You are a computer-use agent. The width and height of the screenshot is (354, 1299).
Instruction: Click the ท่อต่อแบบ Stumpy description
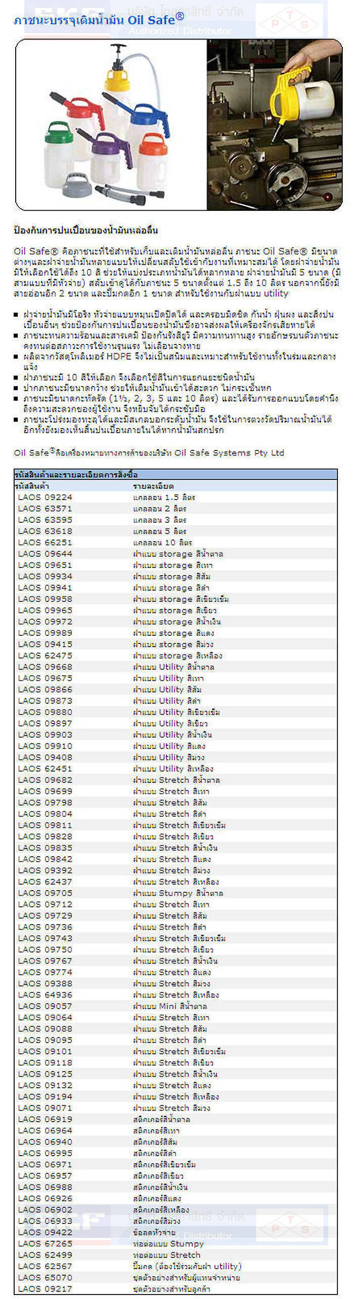[168, 1244]
